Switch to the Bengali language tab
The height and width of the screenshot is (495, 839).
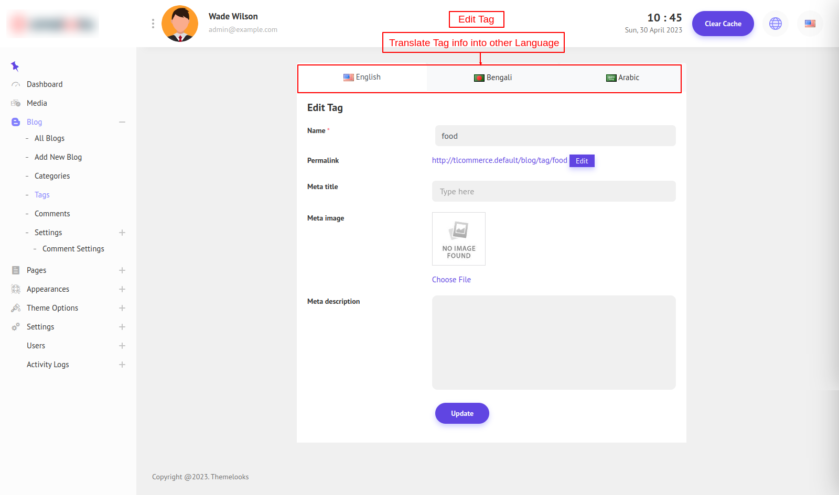(x=493, y=78)
